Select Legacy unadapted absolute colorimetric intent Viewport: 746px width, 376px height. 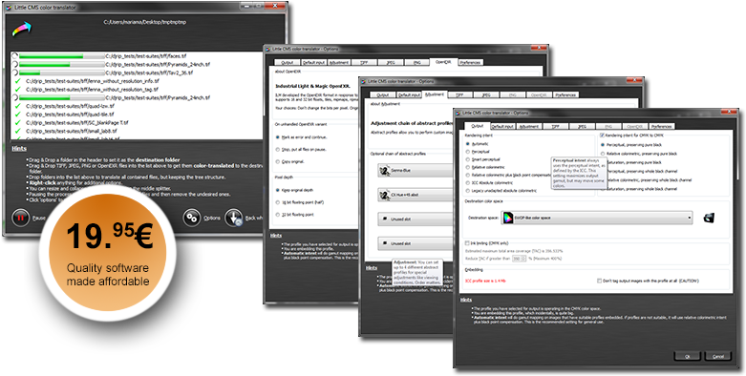pyautogui.click(x=468, y=191)
